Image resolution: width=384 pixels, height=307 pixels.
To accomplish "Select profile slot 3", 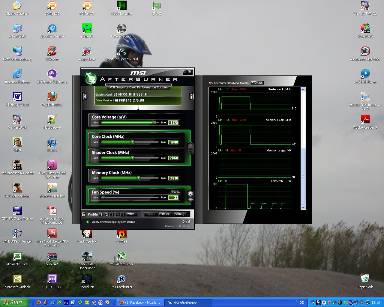I will (x=112, y=214).
